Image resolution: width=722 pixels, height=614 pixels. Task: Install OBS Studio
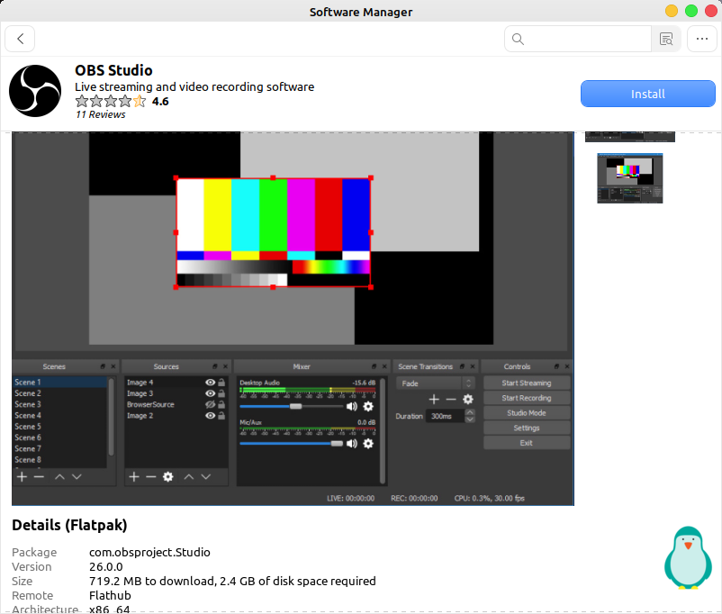click(648, 94)
